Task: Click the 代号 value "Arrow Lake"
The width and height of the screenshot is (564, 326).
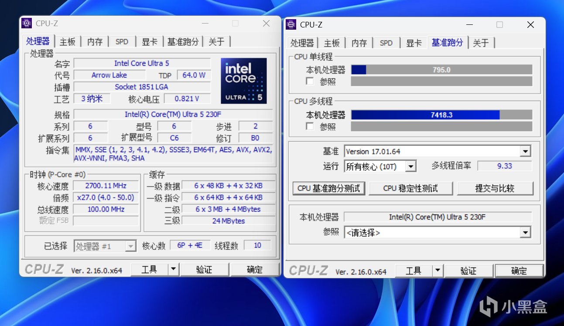Action: [109, 75]
